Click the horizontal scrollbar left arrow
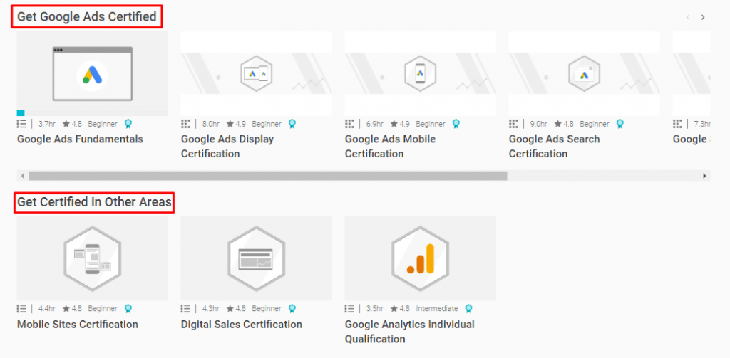This screenshot has width=730, height=358. [x=22, y=176]
